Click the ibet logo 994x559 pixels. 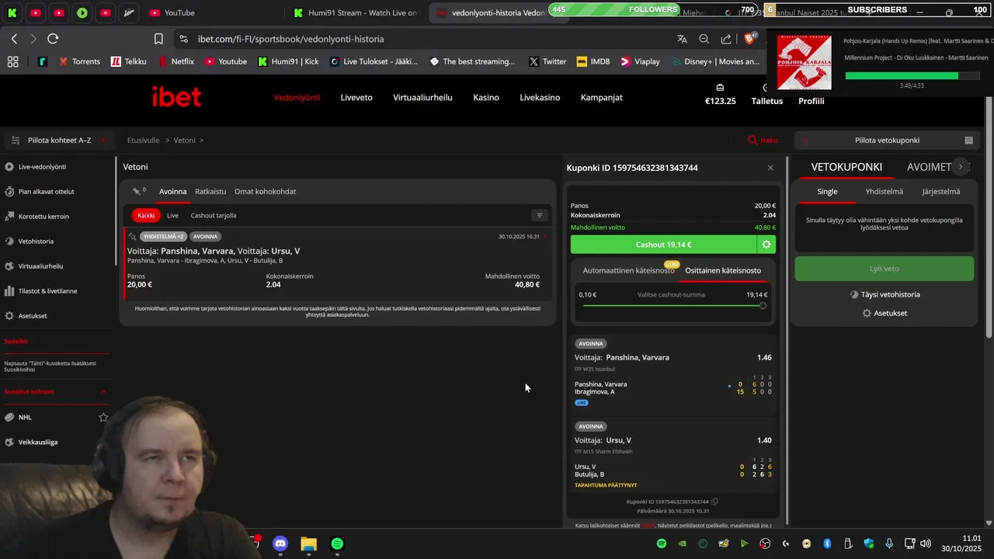176,96
